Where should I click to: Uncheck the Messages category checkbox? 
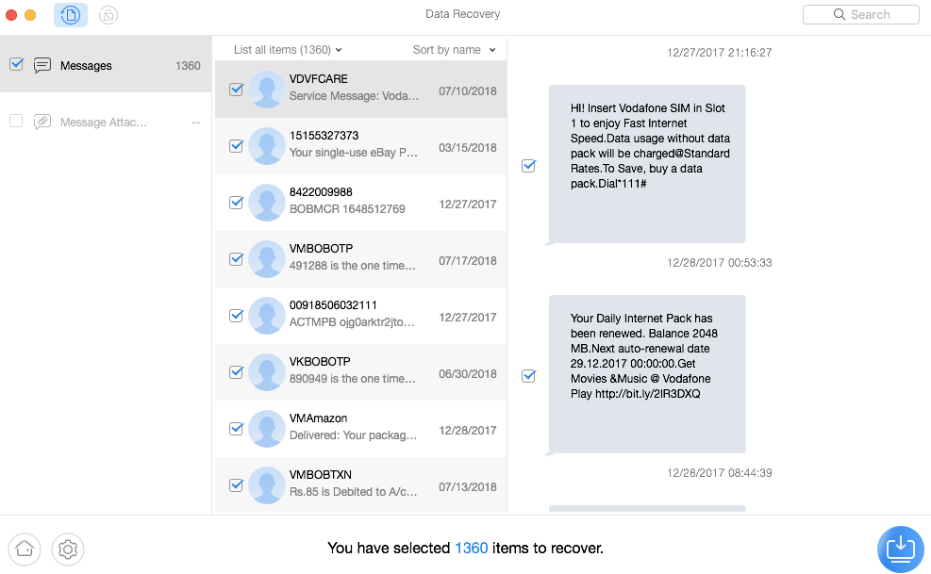tap(16, 65)
